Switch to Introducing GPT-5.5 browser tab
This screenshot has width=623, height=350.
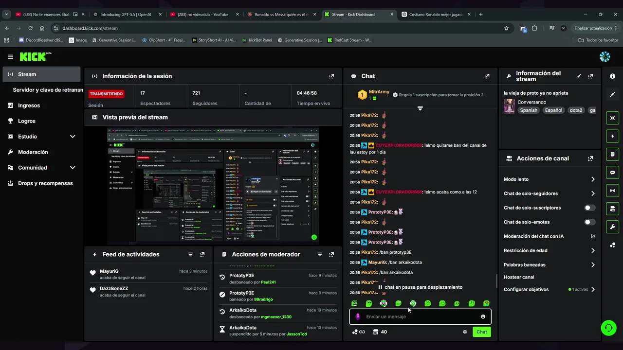pos(127,15)
